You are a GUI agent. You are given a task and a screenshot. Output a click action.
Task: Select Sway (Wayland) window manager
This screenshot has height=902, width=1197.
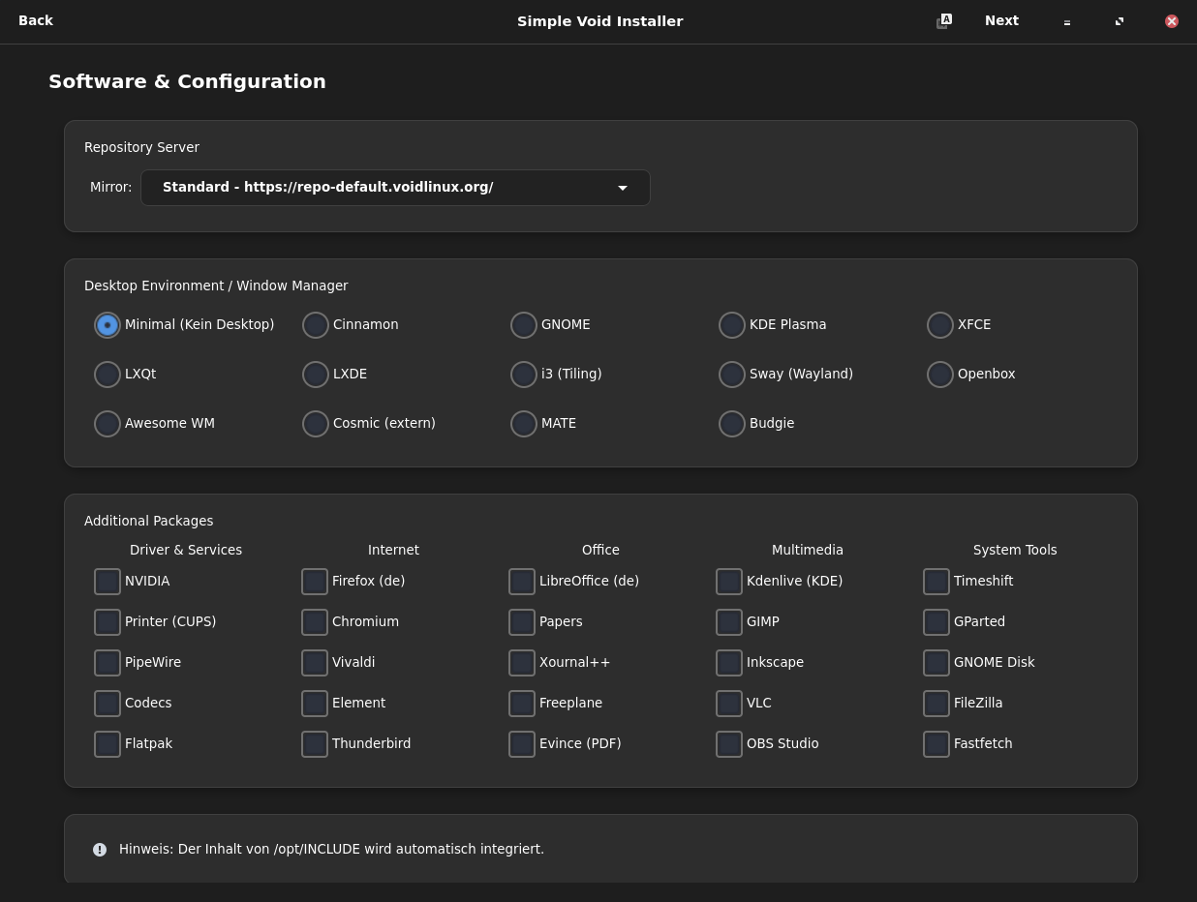pyautogui.click(x=732, y=375)
